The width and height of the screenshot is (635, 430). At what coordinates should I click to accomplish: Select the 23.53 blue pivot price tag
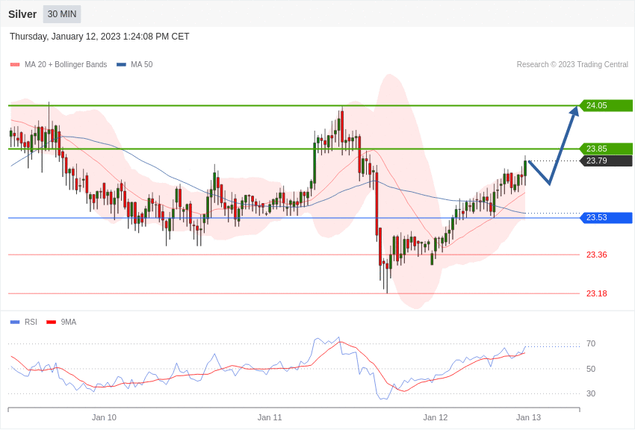607,218
